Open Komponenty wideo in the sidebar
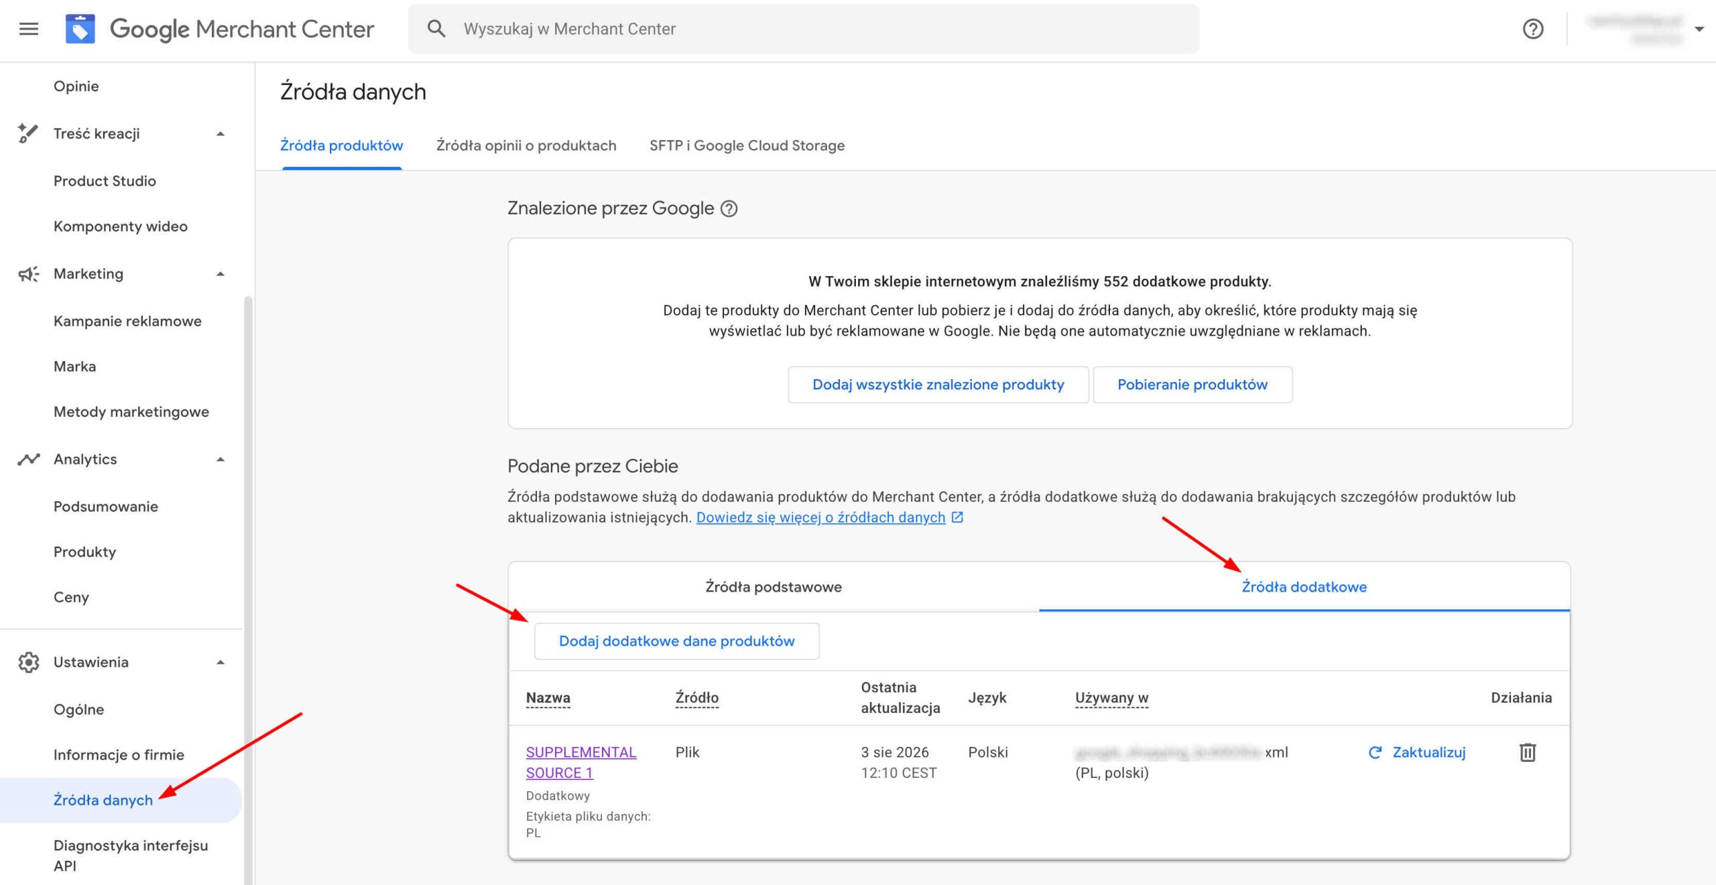This screenshot has height=885, width=1716. (121, 226)
